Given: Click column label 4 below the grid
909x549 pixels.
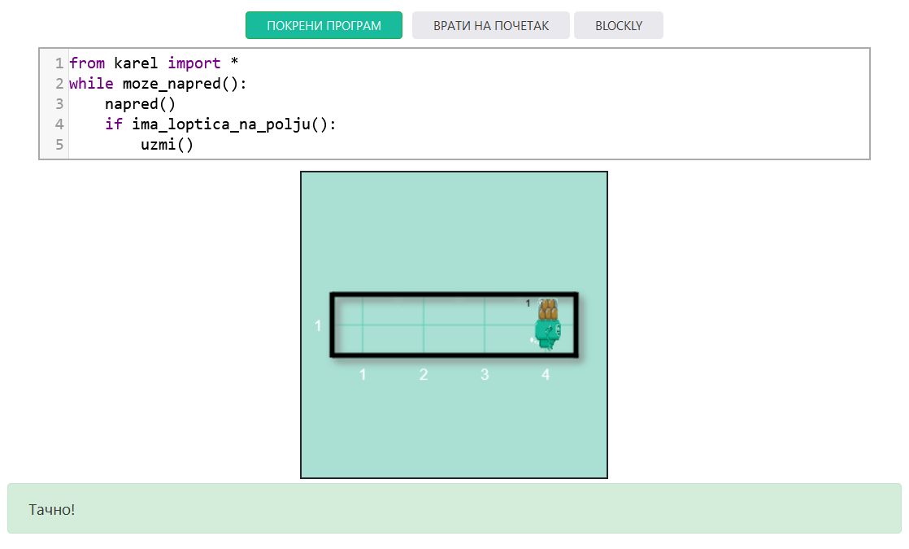Looking at the screenshot, I should tap(546, 375).
